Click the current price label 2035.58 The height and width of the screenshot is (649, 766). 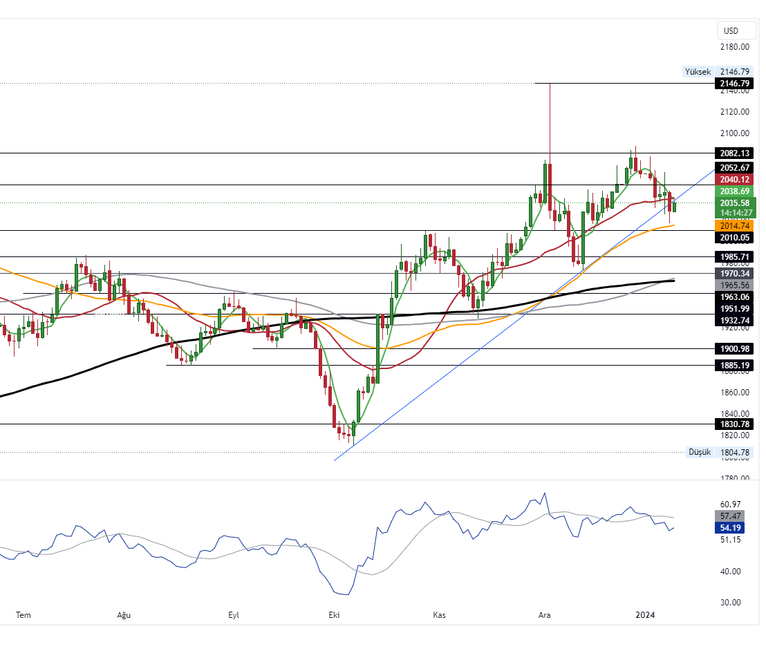[x=734, y=203]
